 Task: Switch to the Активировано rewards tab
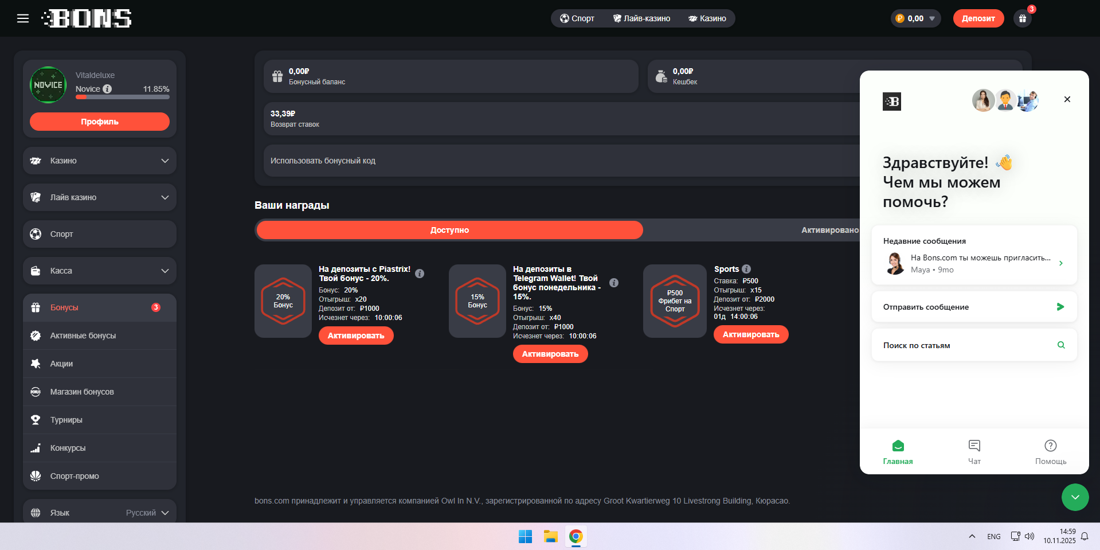click(829, 230)
